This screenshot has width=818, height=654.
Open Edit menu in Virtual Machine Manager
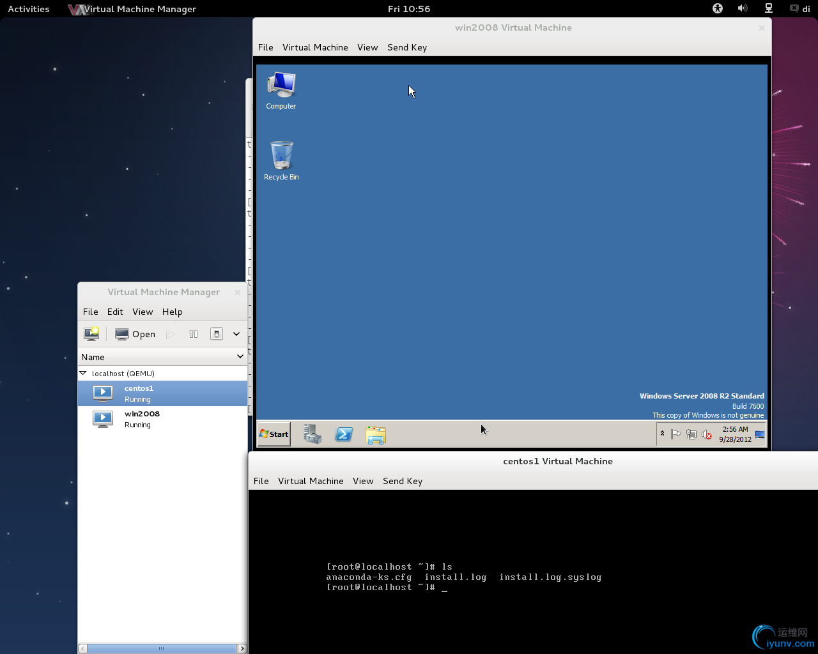click(115, 312)
